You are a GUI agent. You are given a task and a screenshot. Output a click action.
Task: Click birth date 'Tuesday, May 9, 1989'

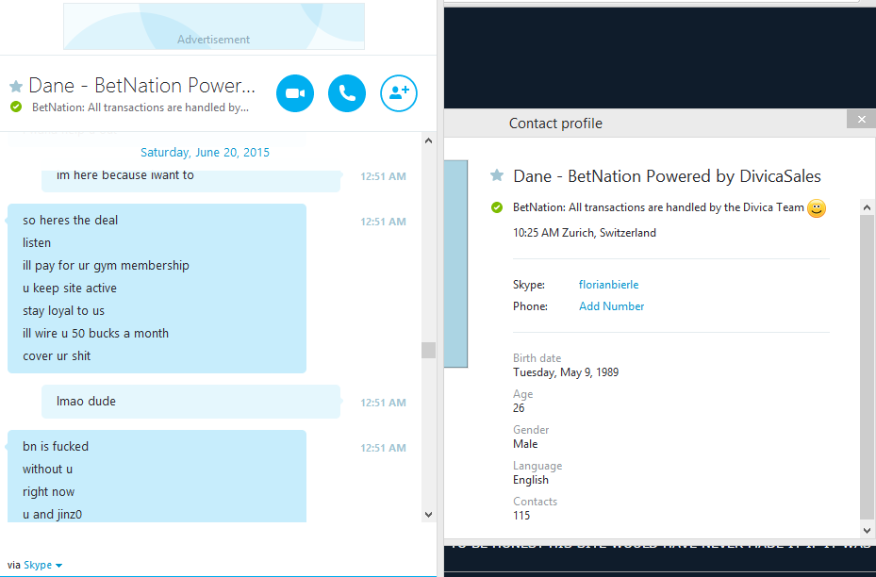point(566,372)
